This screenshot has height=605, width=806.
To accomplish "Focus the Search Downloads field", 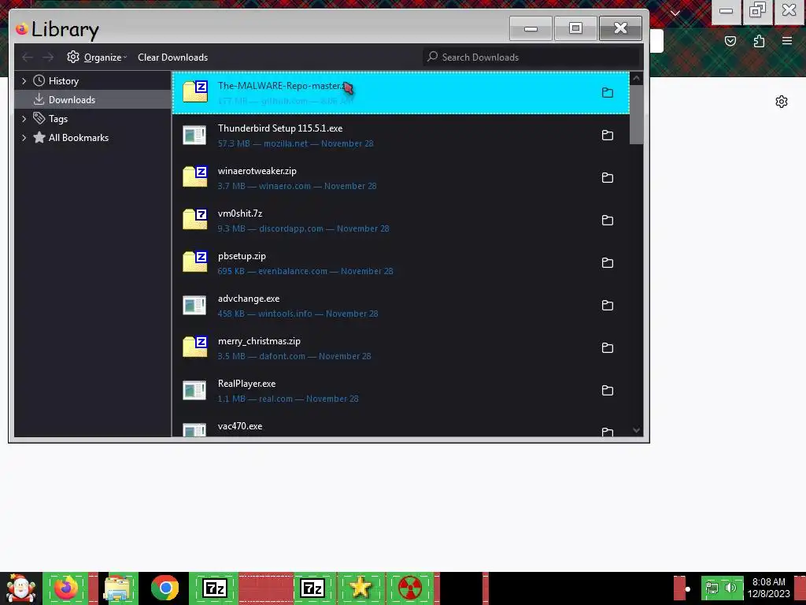I will point(531,57).
